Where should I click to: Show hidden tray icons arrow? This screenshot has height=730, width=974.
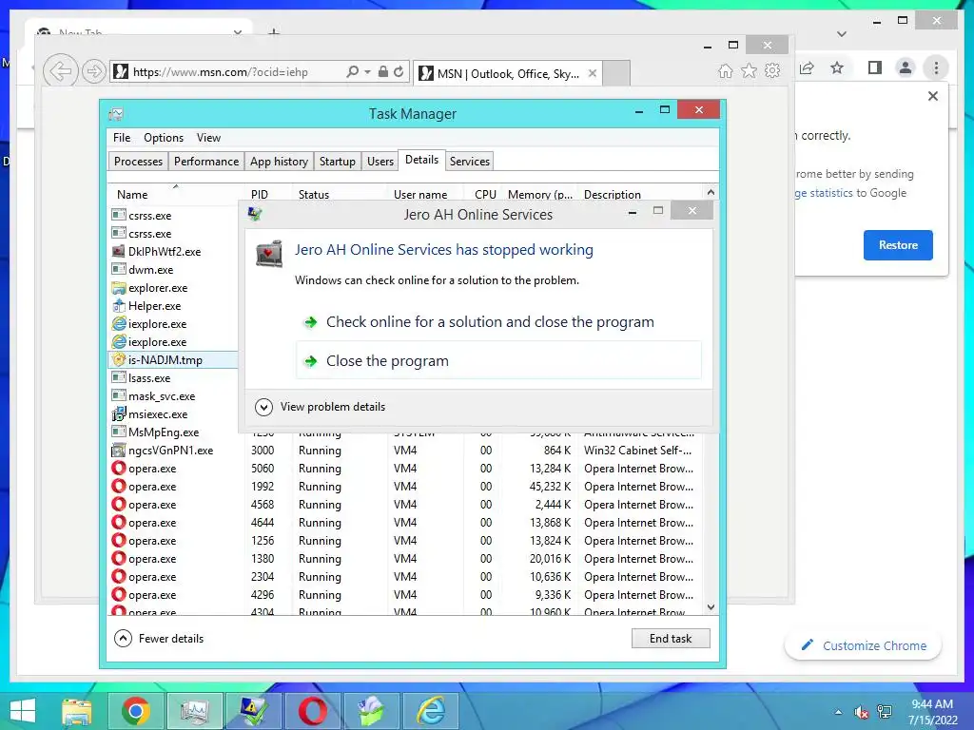point(839,712)
